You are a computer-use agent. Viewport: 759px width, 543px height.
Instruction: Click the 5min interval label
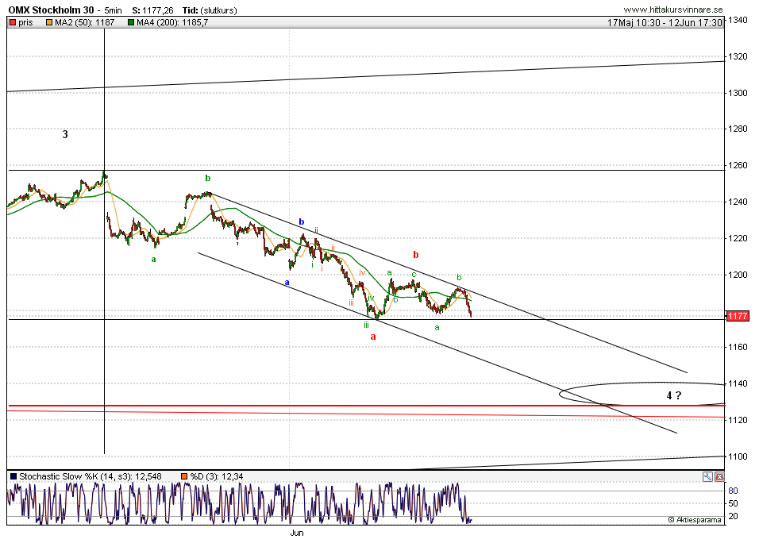(x=114, y=10)
